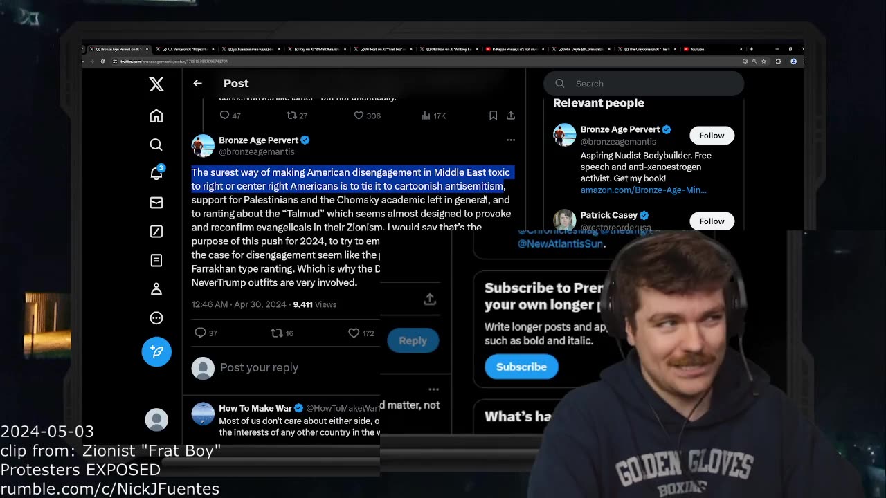Open account avatar at sidebar bottom
This screenshot has width=886, height=498.
click(156, 419)
